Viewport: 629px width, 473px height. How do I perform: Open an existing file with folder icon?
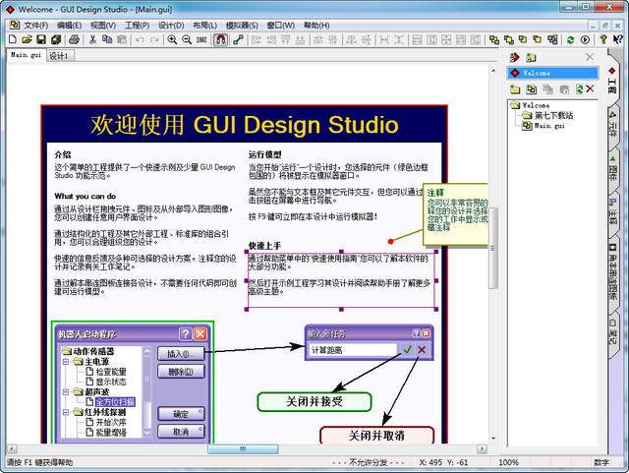point(27,39)
